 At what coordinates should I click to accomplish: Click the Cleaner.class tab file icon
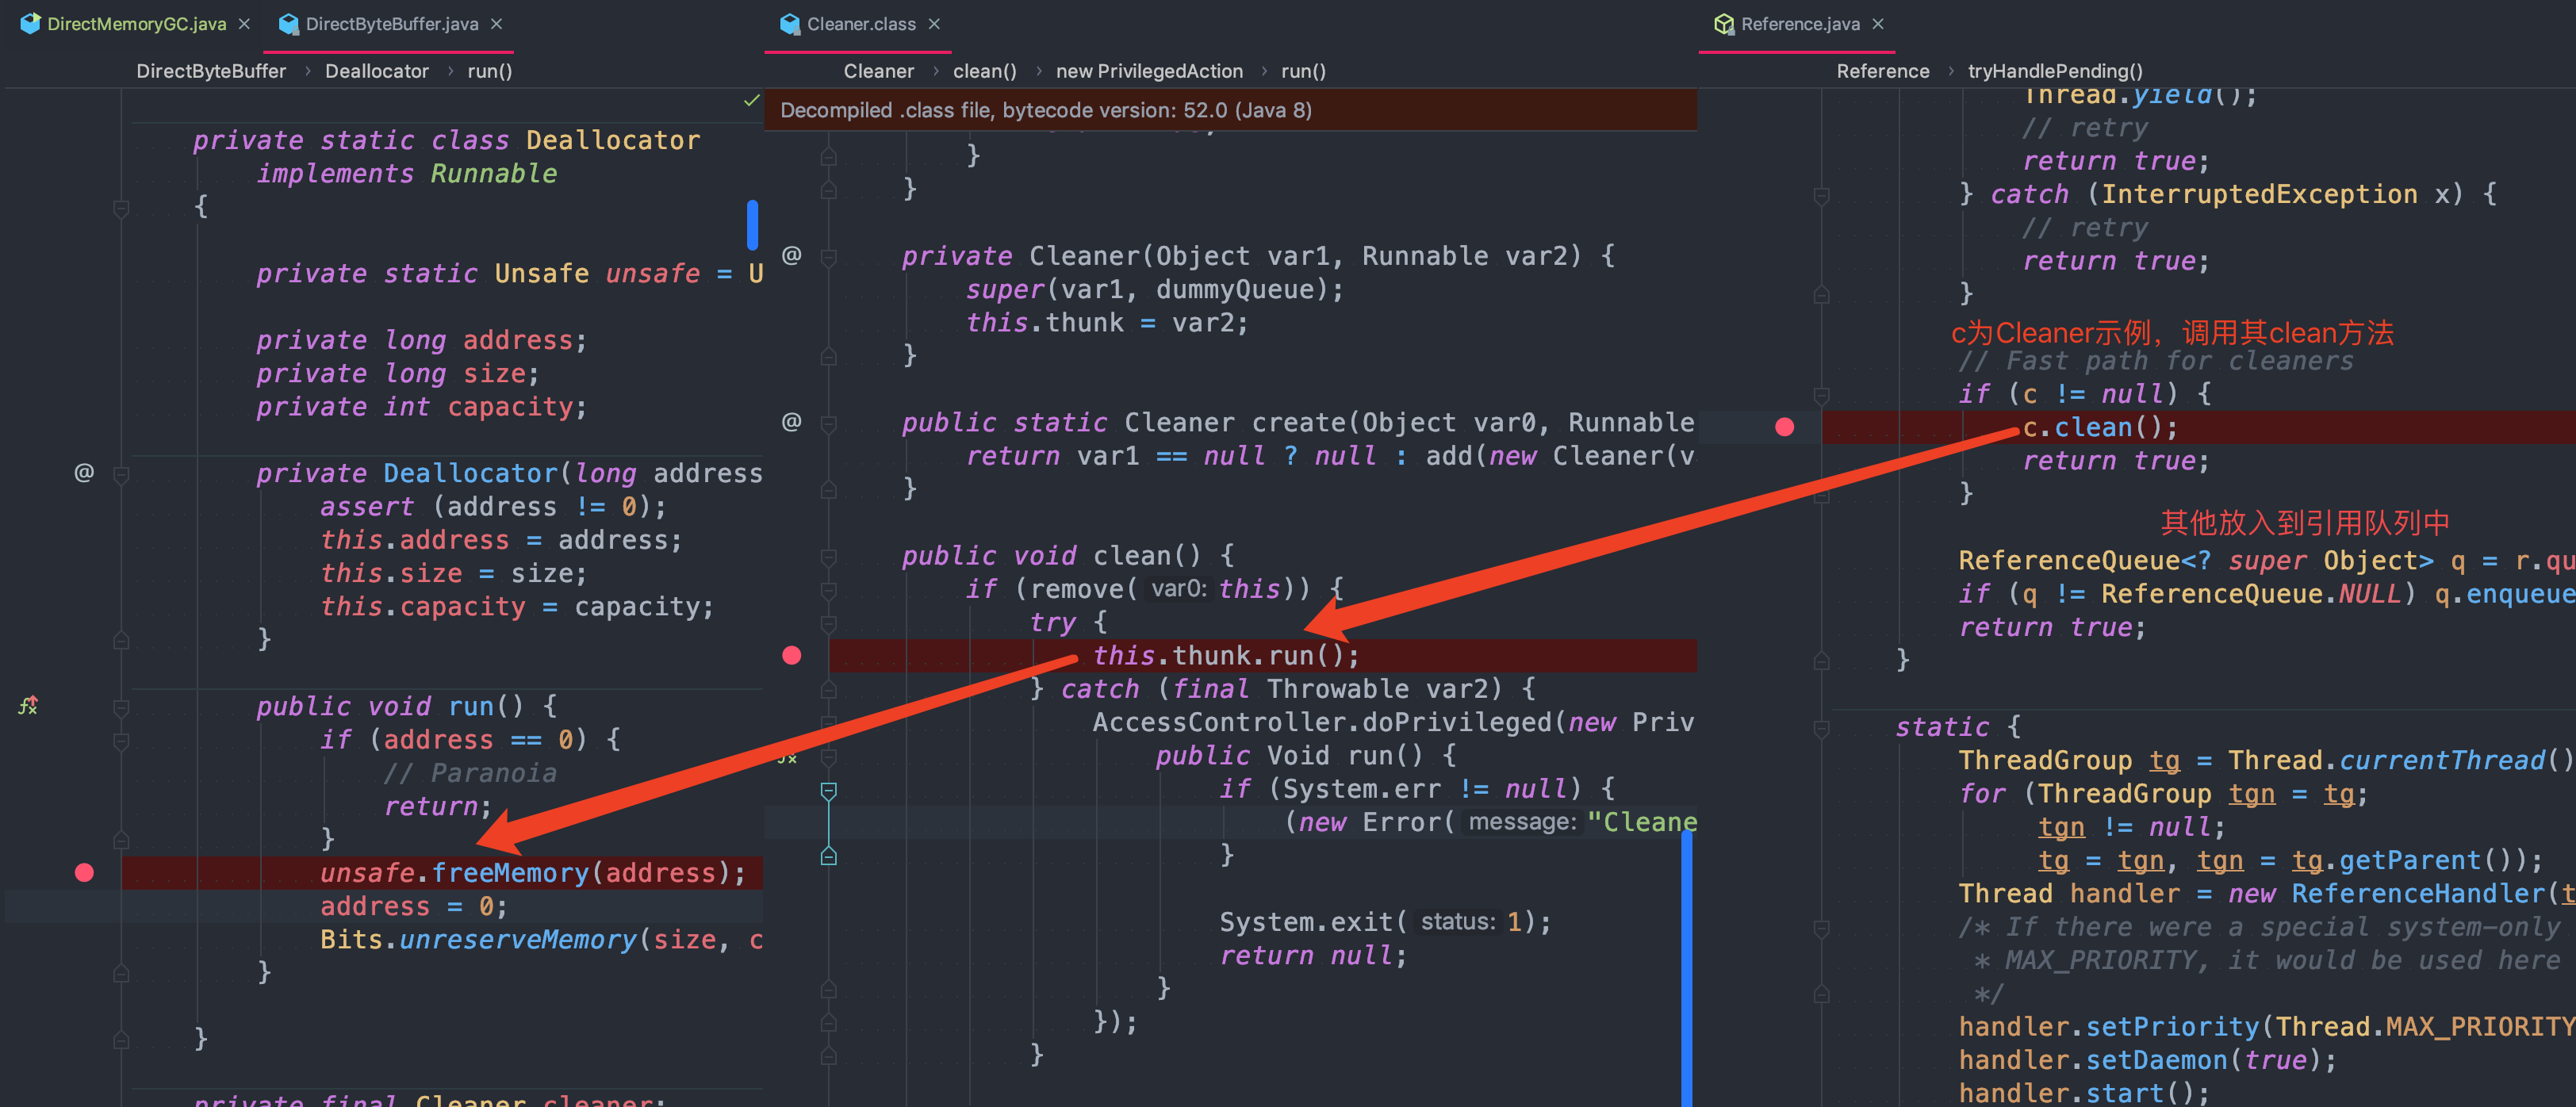tap(790, 24)
